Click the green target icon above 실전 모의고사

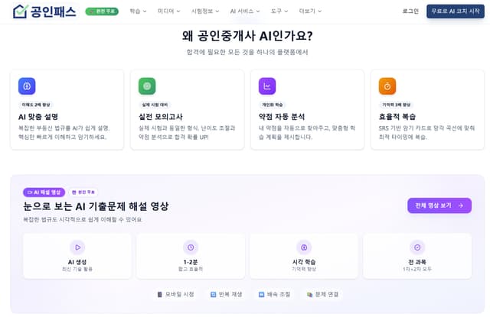tap(147, 86)
